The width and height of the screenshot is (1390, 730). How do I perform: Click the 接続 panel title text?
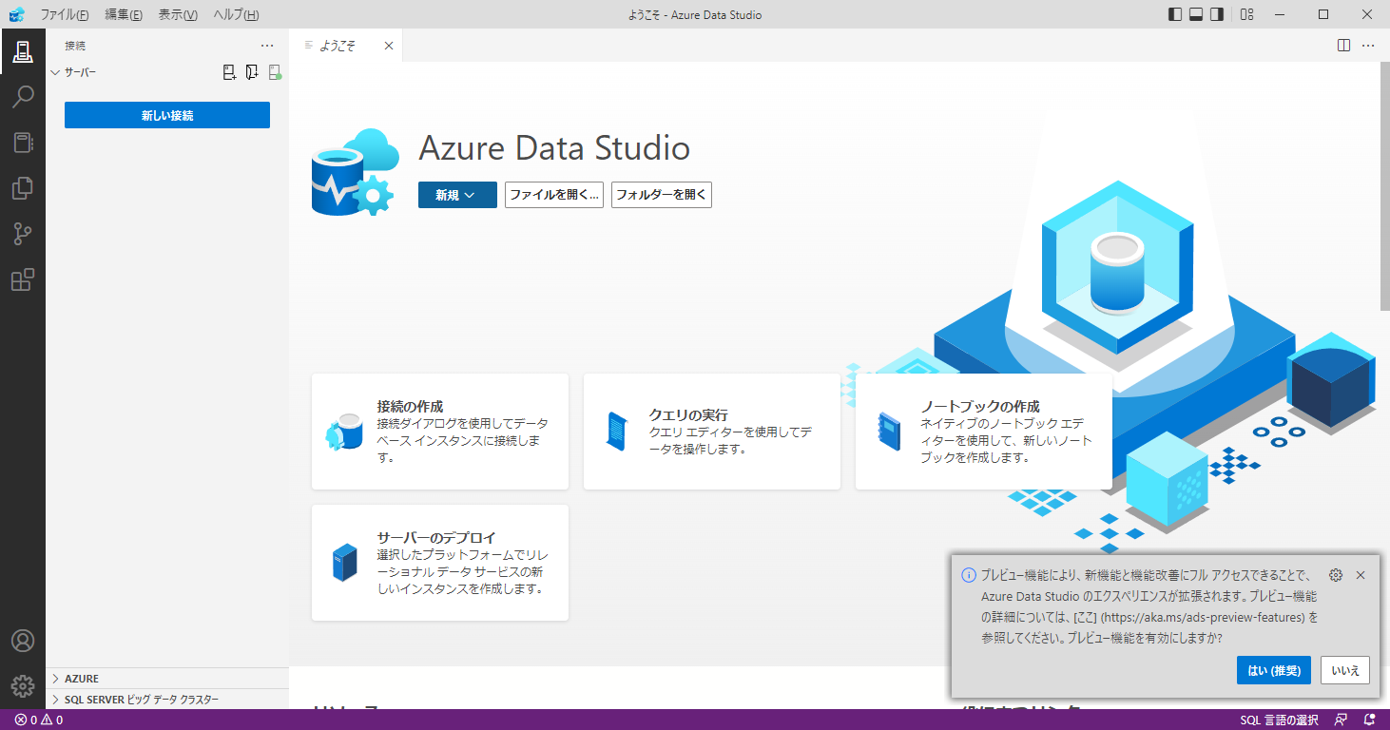coord(75,46)
